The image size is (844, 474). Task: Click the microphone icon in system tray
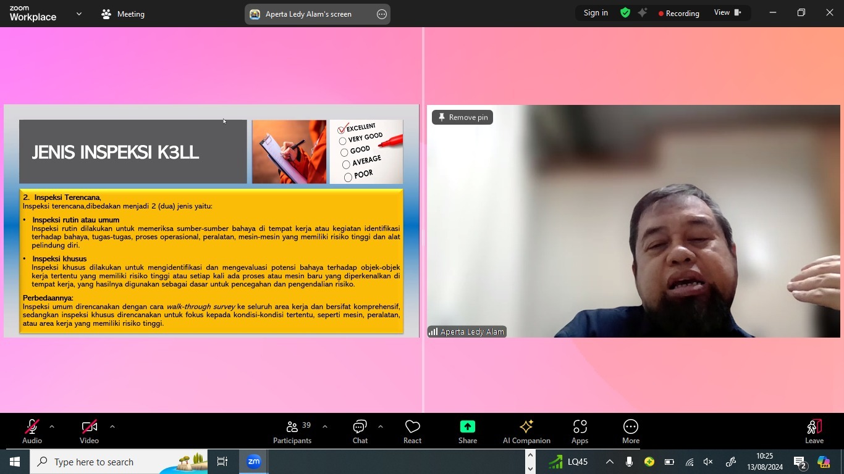629,462
